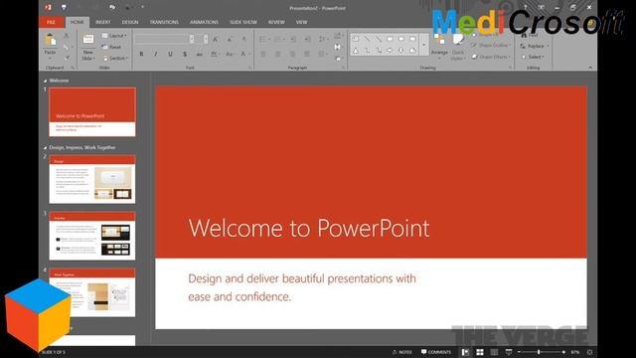
Task: Open the Select dropdown
Action: click(534, 57)
